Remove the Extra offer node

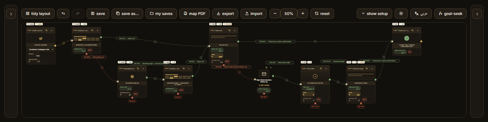click(326, 69)
